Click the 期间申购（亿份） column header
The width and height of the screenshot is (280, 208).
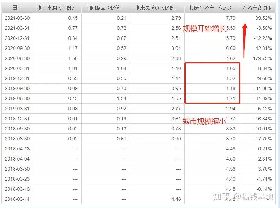coord(57,8)
